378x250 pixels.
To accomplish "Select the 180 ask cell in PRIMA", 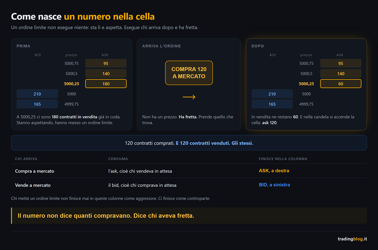I will [x=106, y=84].
